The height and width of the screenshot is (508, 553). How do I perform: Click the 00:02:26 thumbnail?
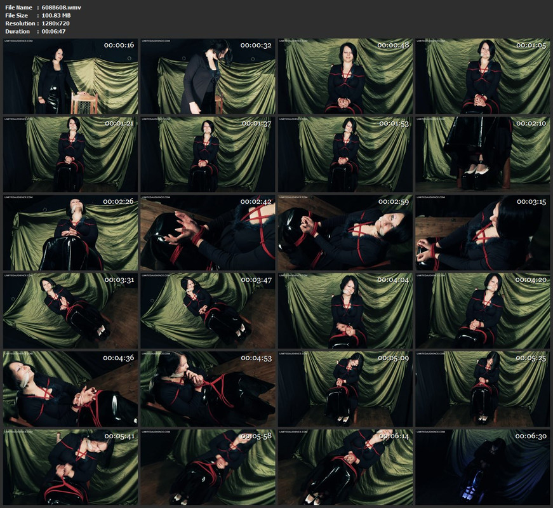pyautogui.click(x=70, y=233)
